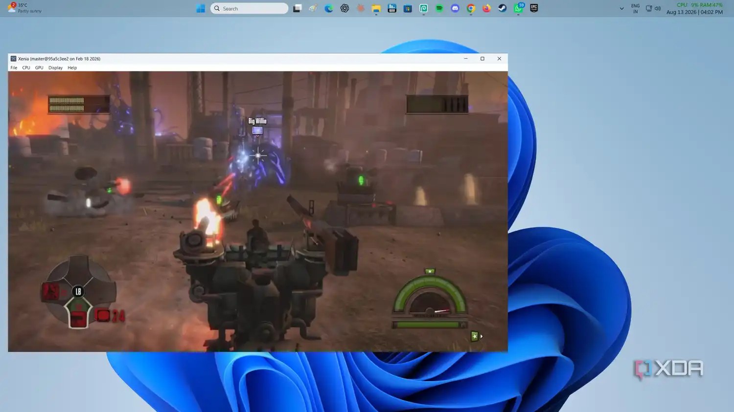Click the taskbar Search box

[249, 8]
